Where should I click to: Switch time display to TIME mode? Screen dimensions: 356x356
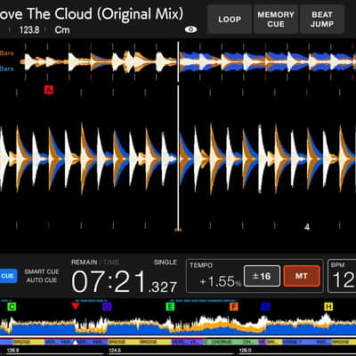111,262
